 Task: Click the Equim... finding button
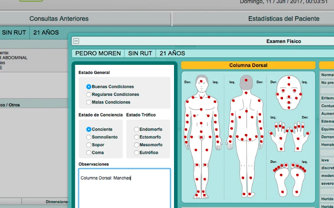327,129
